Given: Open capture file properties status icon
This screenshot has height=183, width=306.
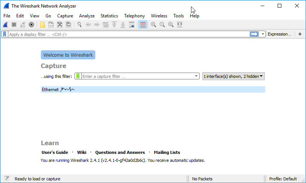Looking at the screenshot, I should tap(7, 178).
